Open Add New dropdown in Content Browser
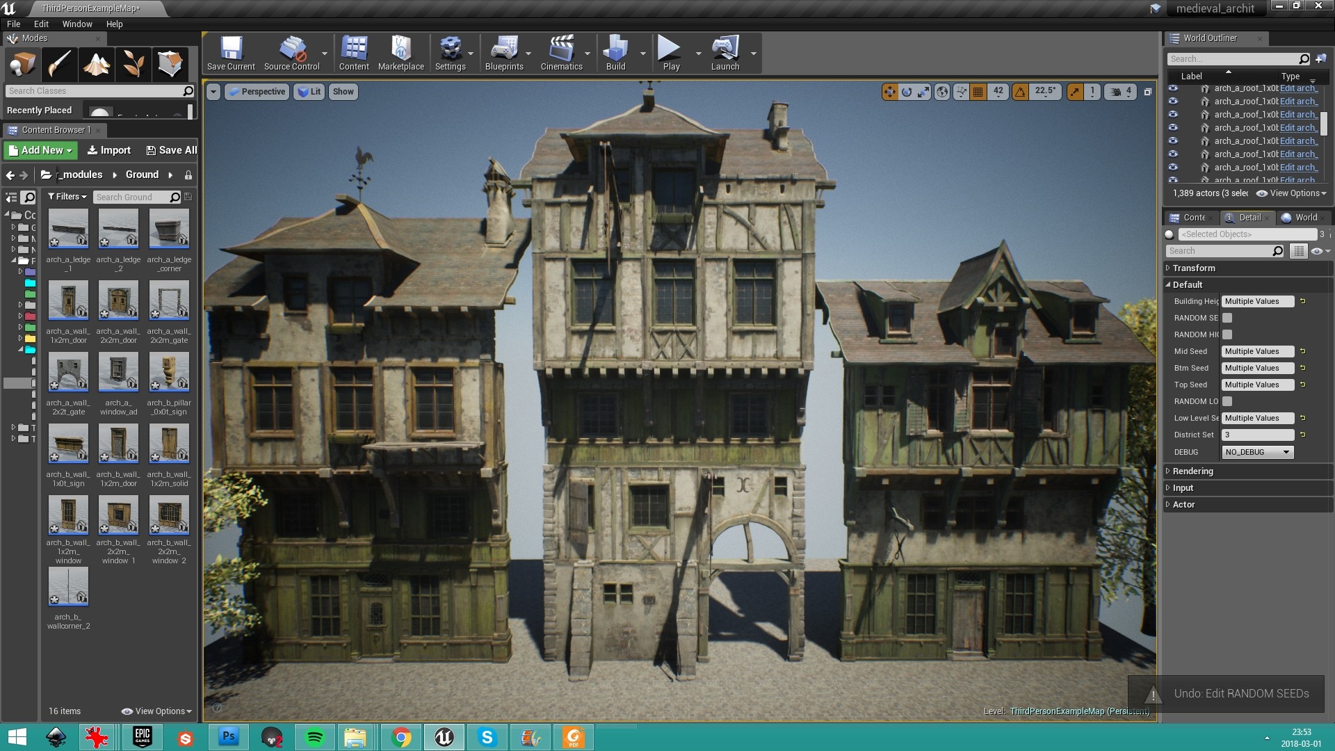 (40, 150)
